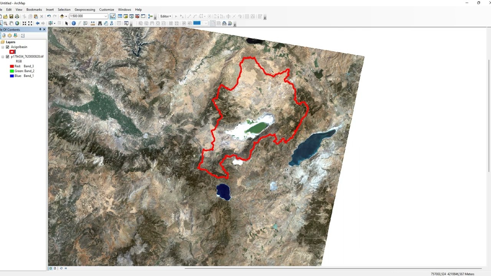The image size is (491, 276).
Task: Open the Selection menu
Action: [x=64, y=10]
